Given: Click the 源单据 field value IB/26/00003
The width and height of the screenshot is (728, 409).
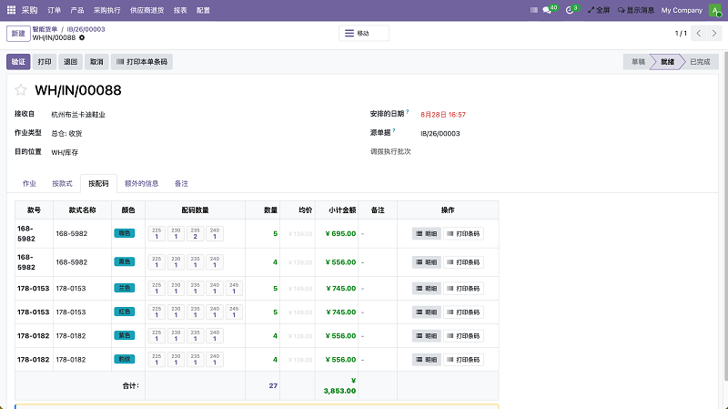Looking at the screenshot, I should click(x=440, y=133).
